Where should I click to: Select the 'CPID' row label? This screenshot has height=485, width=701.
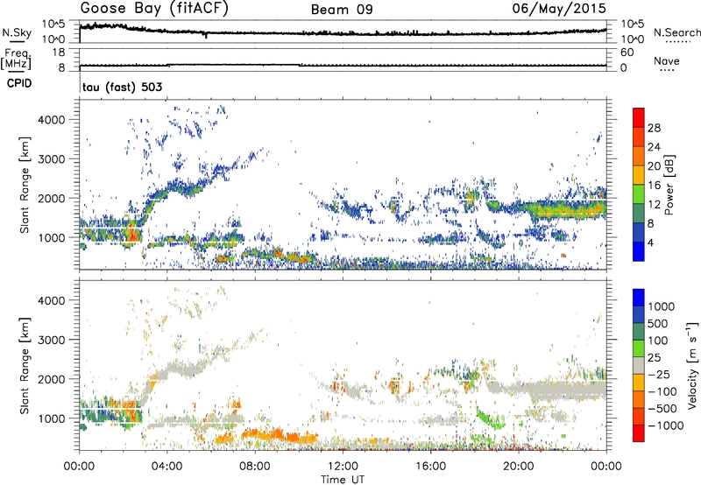19,83
